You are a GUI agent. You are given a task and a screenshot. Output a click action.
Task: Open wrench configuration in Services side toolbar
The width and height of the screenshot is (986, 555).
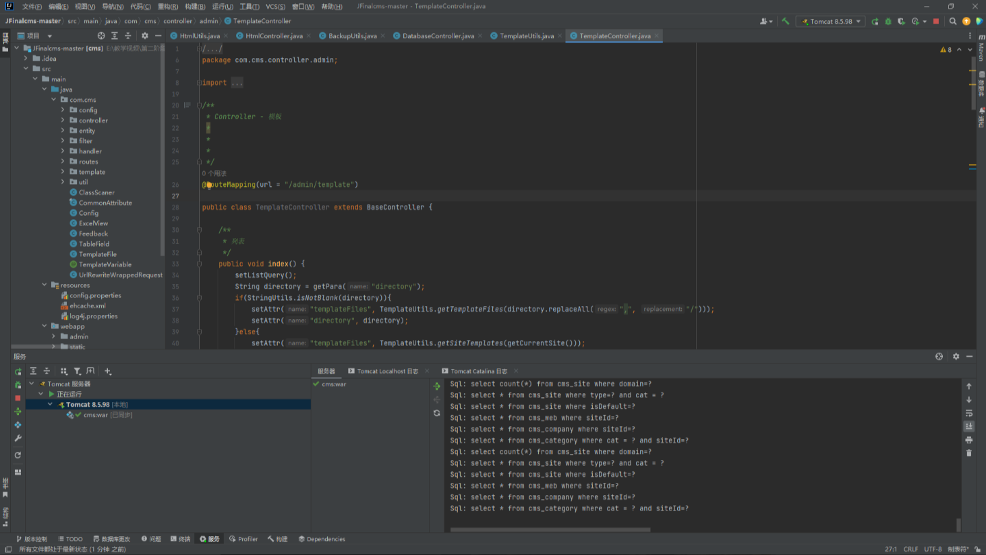pos(18,438)
